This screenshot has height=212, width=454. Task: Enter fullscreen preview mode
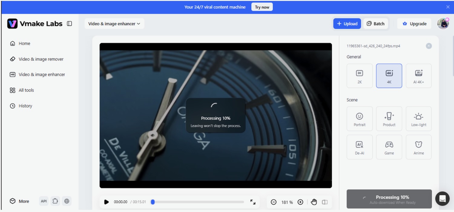253,202
